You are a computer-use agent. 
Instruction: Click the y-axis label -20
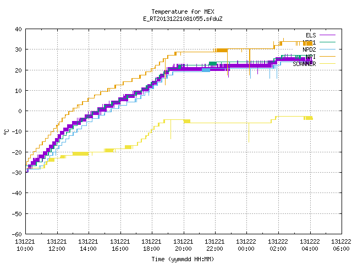tap(17, 152)
